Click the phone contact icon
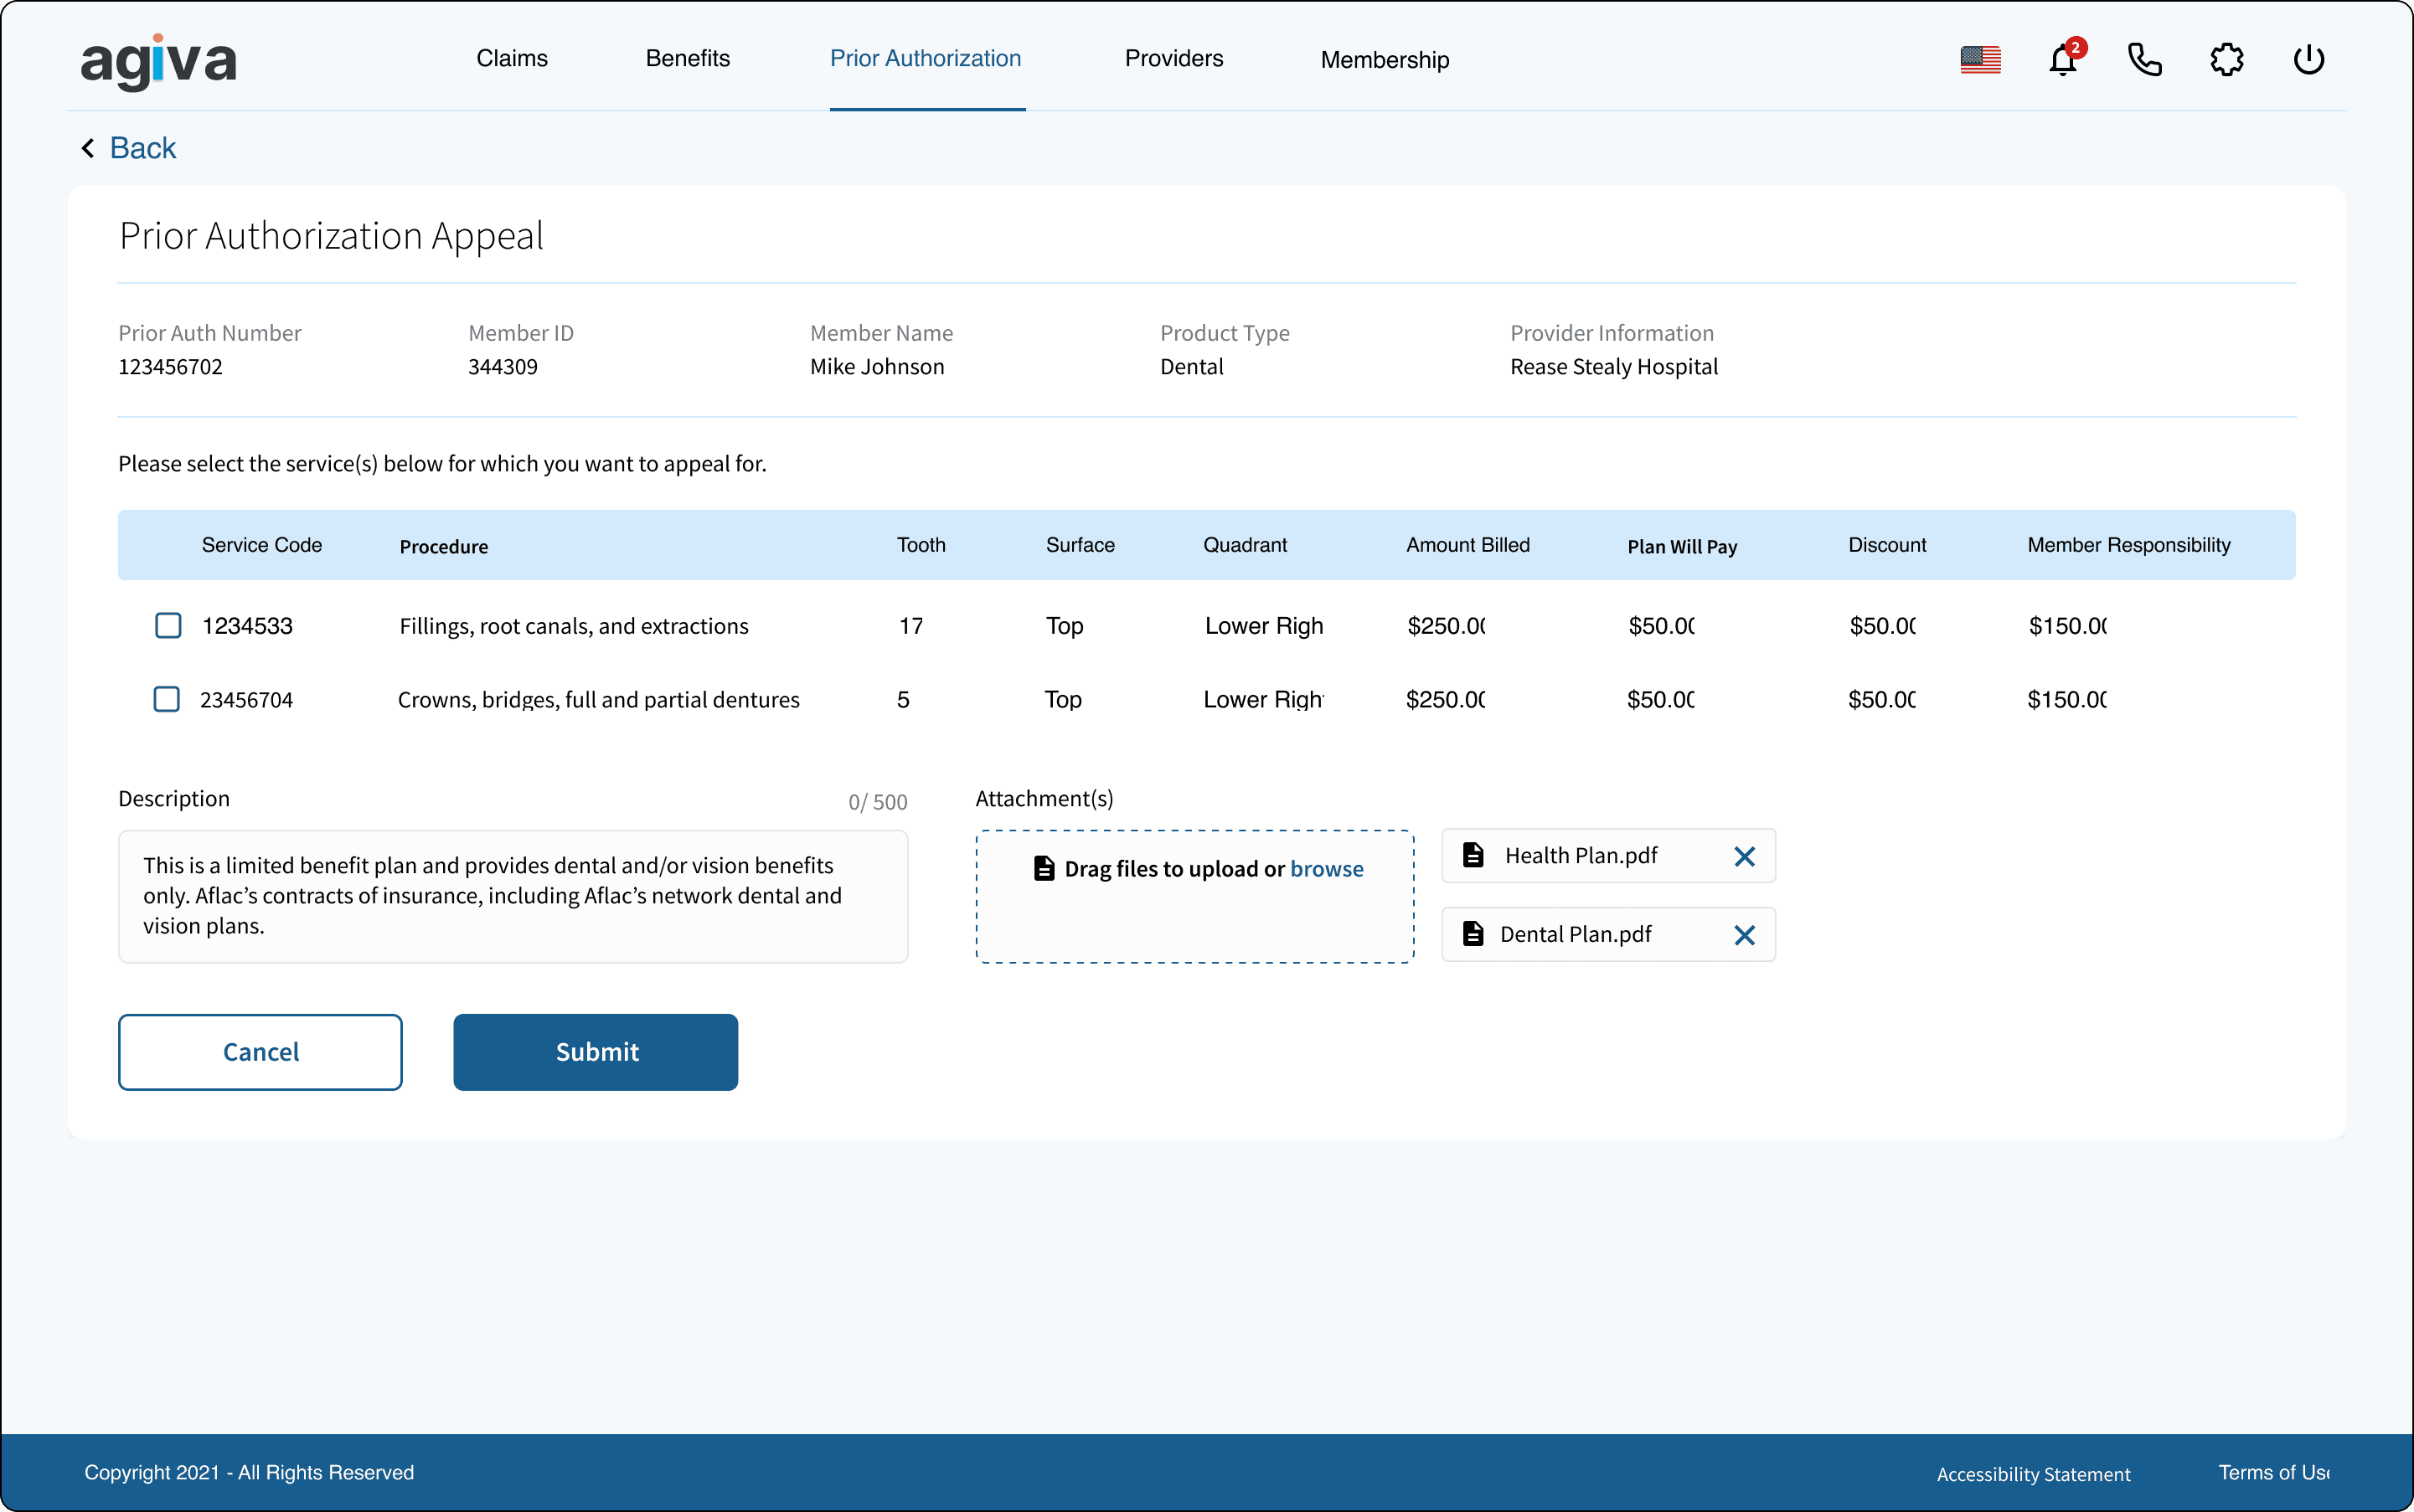The image size is (2414, 1512). pos(2144,60)
